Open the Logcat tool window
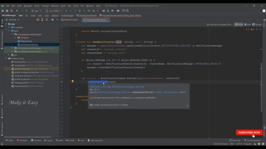 click(x=48, y=140)
